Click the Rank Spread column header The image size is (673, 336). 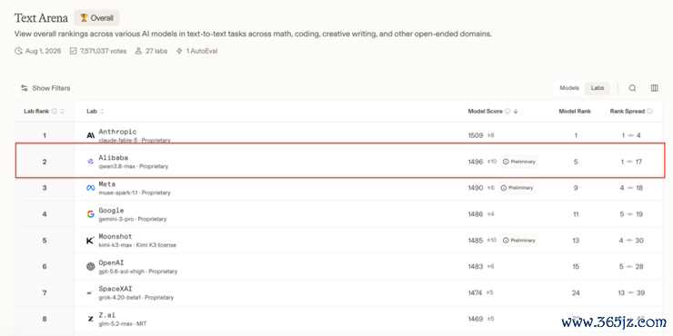628,111
